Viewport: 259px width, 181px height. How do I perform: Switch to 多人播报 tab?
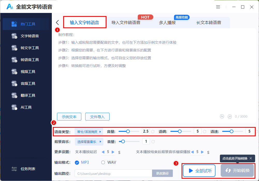[167, 22]
